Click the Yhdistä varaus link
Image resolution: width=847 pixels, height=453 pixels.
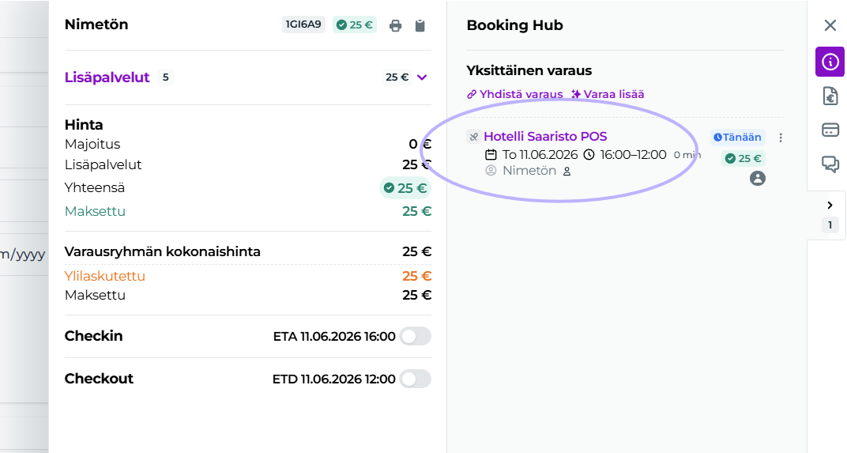(x=515, y=94)
